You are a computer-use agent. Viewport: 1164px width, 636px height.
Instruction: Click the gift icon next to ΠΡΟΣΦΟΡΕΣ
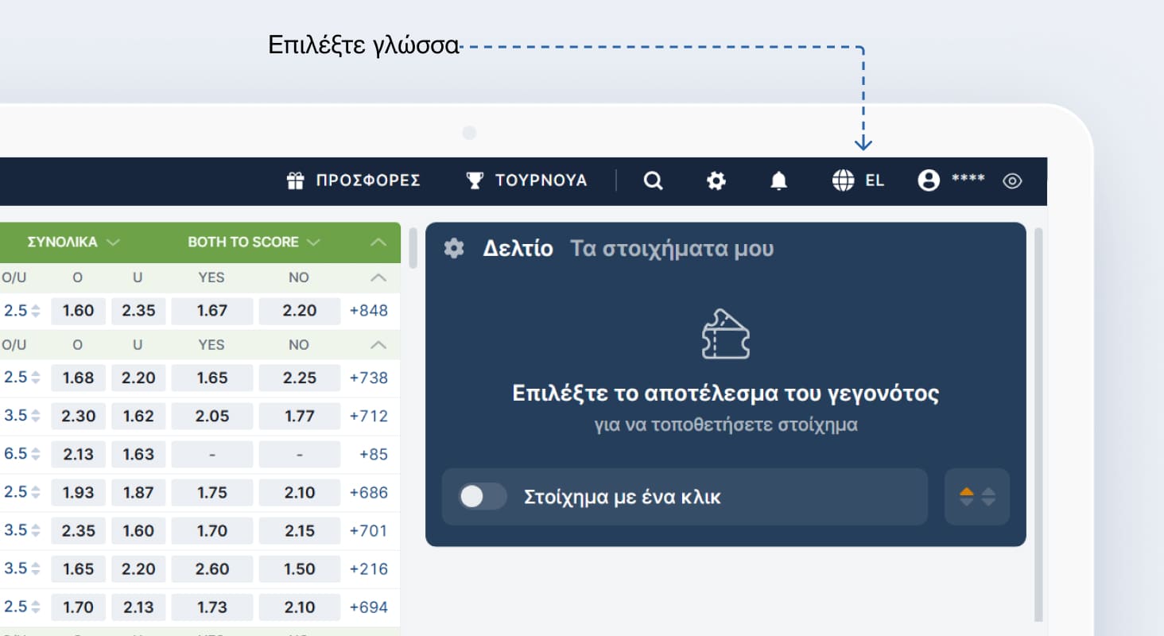pyautogui.click(x=296, y=180)
